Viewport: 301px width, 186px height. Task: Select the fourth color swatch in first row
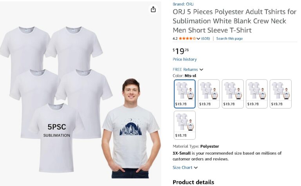[257, 94]
